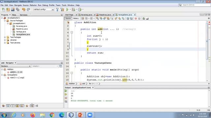Click the Stop Macro Recording icon
Viewport: 211px width, 118px height.
pyautogui.click(x=139, y=18)
